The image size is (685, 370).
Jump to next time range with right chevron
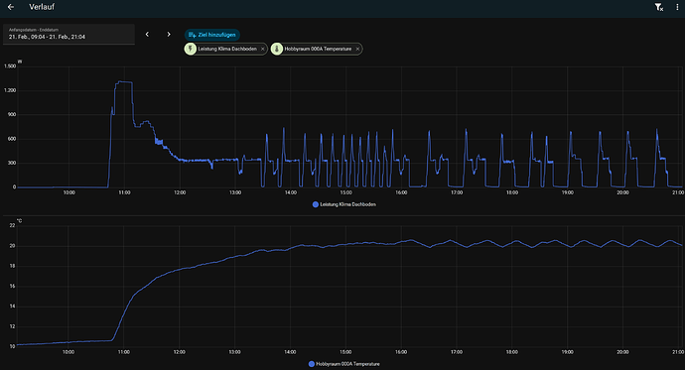click(x=169, y=34)
